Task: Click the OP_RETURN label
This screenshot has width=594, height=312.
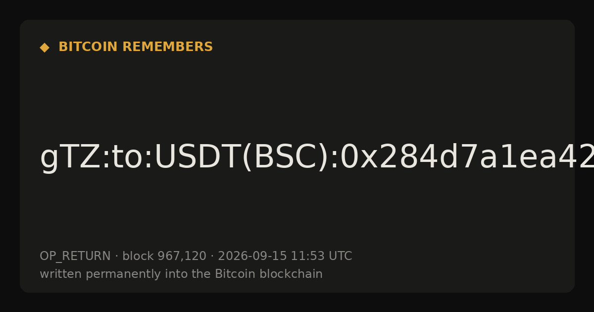Action: pos(75,257)
